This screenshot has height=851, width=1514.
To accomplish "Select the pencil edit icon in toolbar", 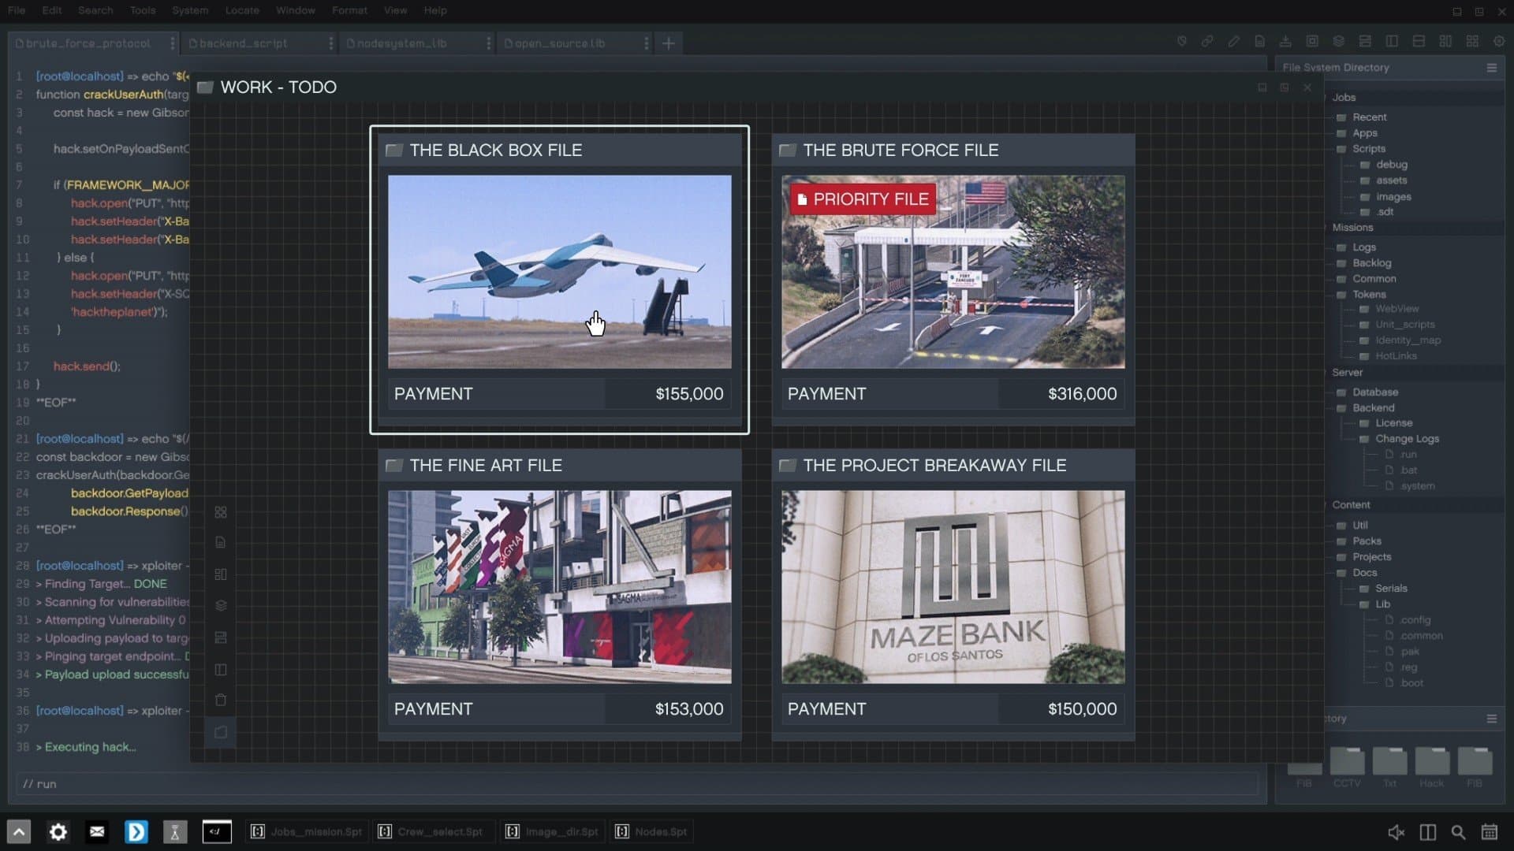I will 1233,42.
